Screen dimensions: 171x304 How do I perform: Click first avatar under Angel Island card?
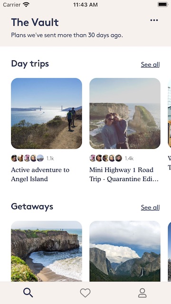tap(14, 158)
